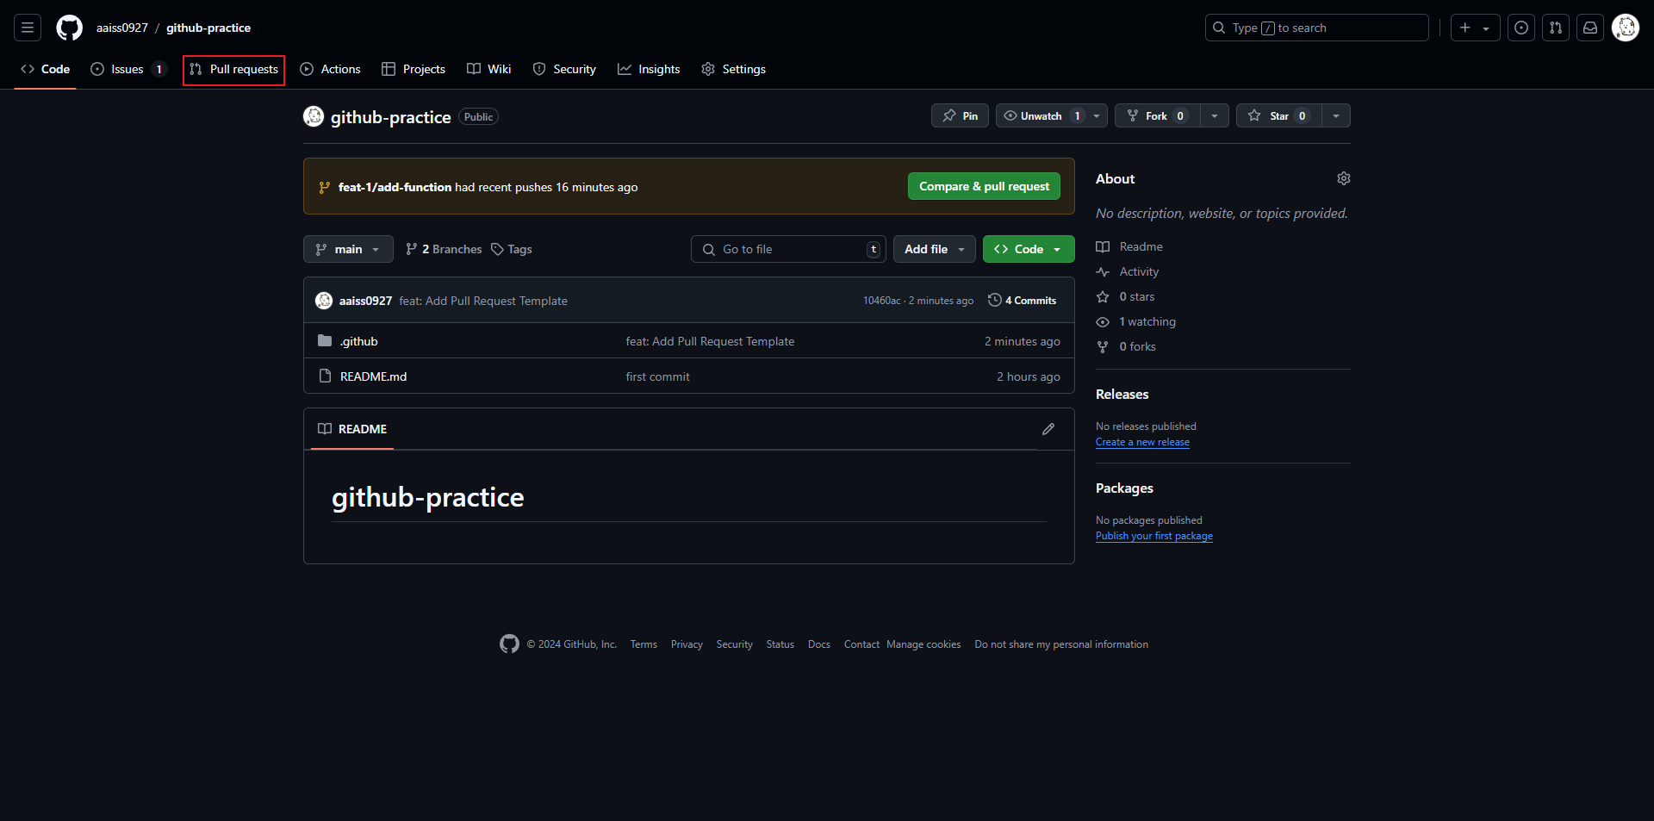
Task: Click Compare & pull request button
Action: pyautogui.click(x=984, y=186)
